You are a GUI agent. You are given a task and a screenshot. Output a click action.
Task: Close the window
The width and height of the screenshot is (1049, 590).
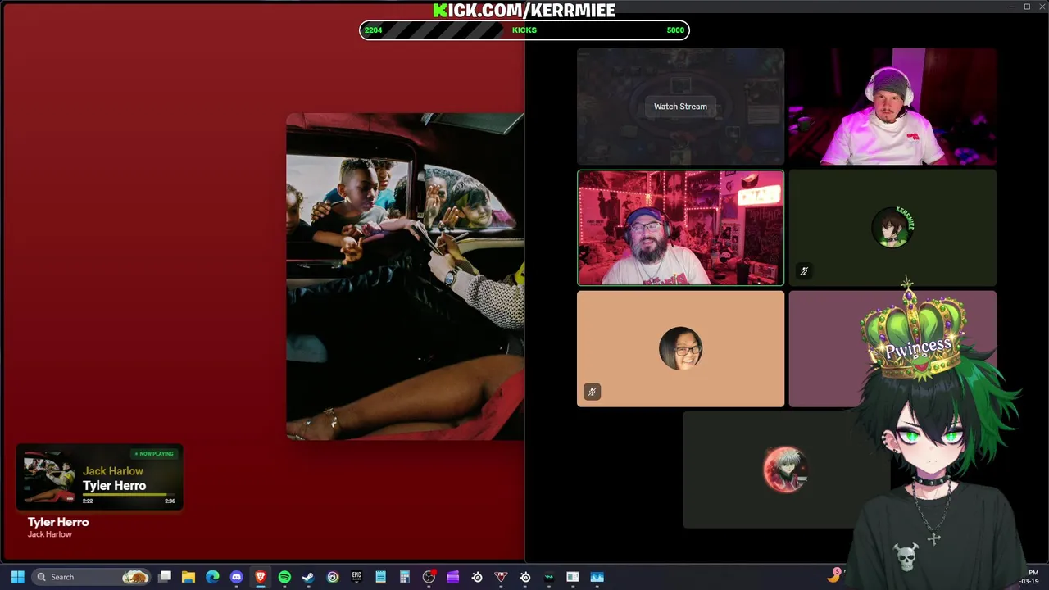[1042, 7]
